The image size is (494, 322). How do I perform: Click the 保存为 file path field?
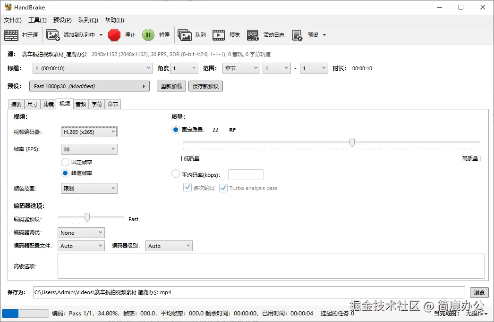point(249,292)
